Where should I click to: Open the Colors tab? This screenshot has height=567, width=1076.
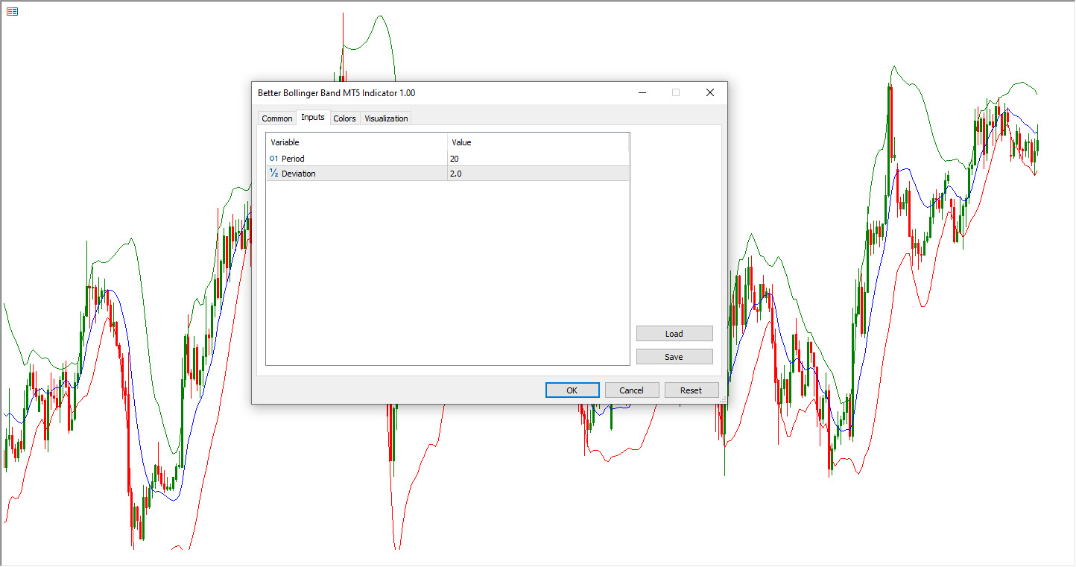point(344,118)
